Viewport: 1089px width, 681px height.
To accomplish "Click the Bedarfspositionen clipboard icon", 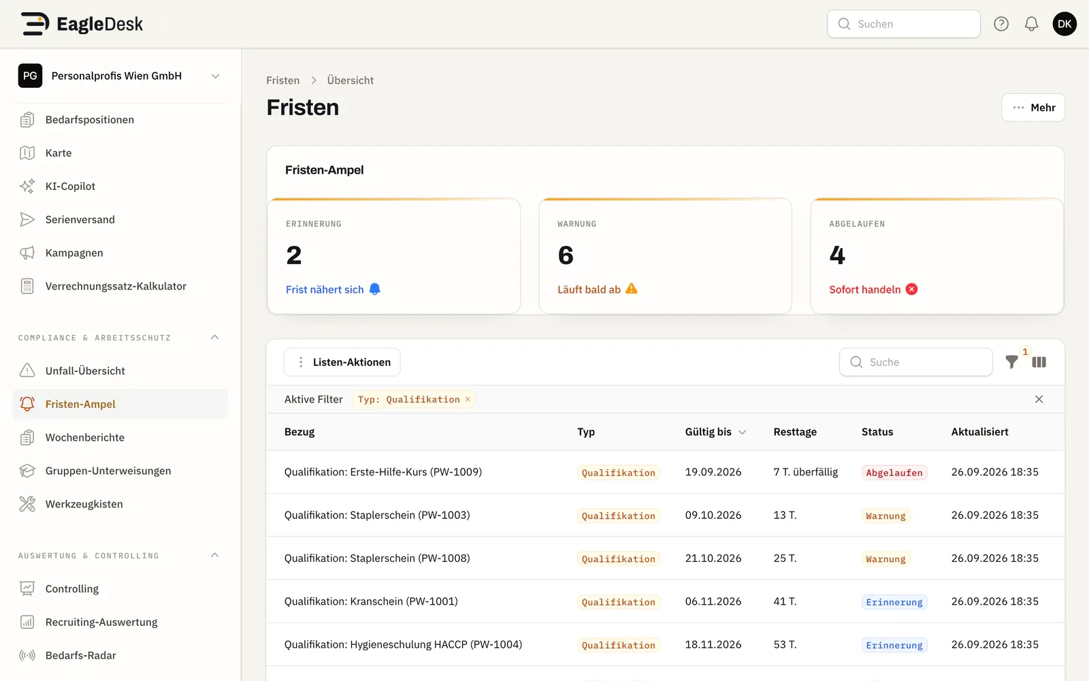I will (x=27, y=120).
